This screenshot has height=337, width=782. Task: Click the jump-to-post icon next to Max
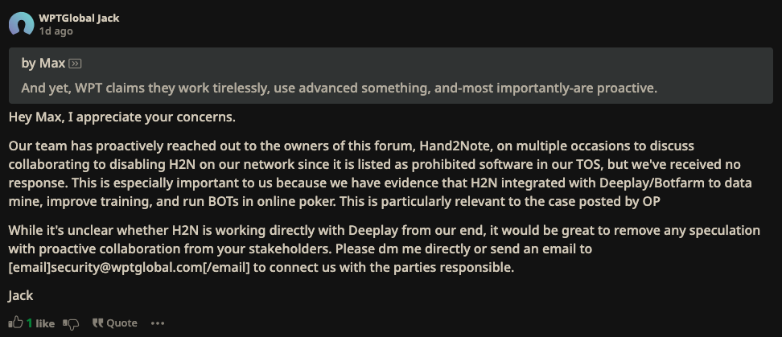point(76,64)
